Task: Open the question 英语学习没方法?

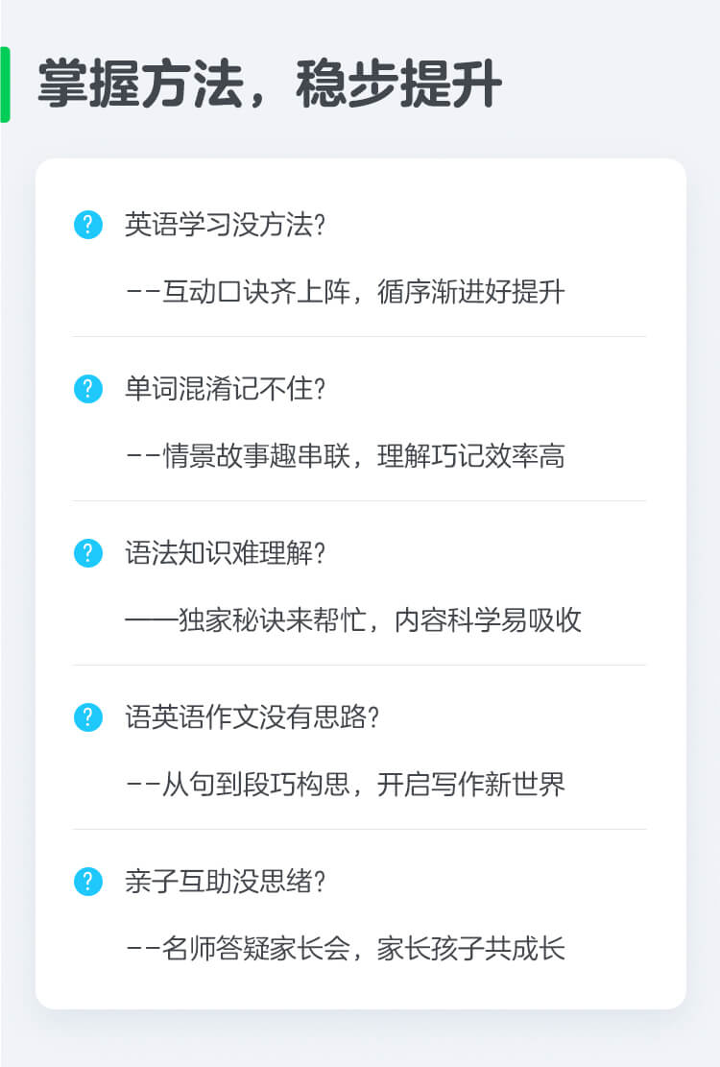Action: 225,225
